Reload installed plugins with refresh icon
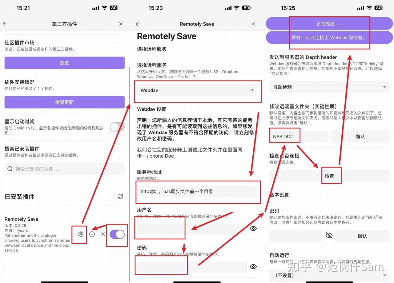 coord(120,196)
